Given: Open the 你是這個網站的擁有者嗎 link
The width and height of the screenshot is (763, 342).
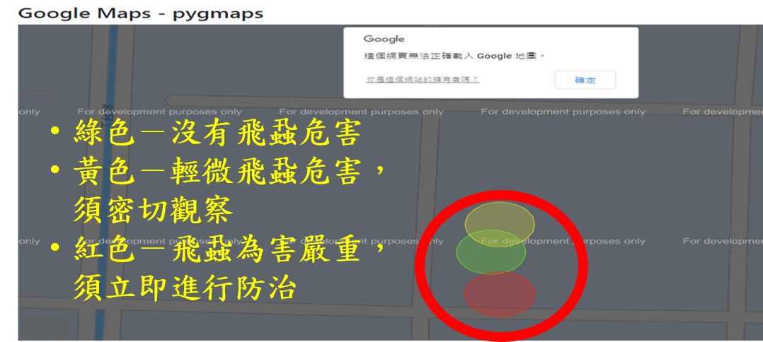Looking at the screenshot, I should tap(423, 80).
